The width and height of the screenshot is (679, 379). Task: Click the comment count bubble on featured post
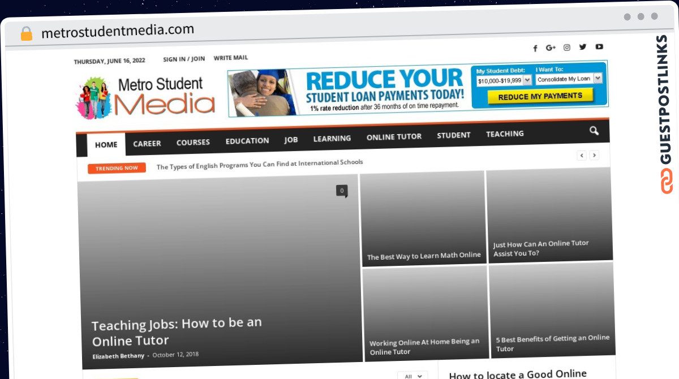click(x=342, y=191)
